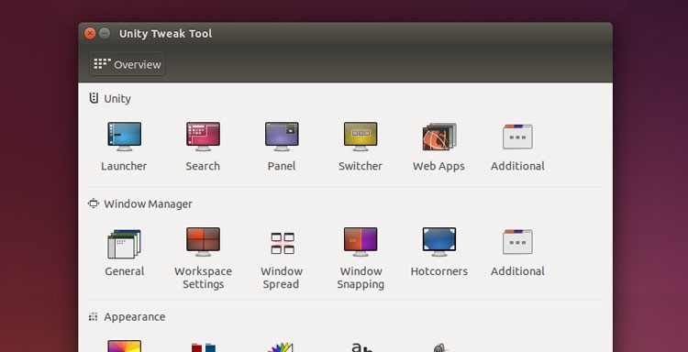Close the Unity Tweak Tool window
This screenshot has height=352, width=688.
(90, 33)
